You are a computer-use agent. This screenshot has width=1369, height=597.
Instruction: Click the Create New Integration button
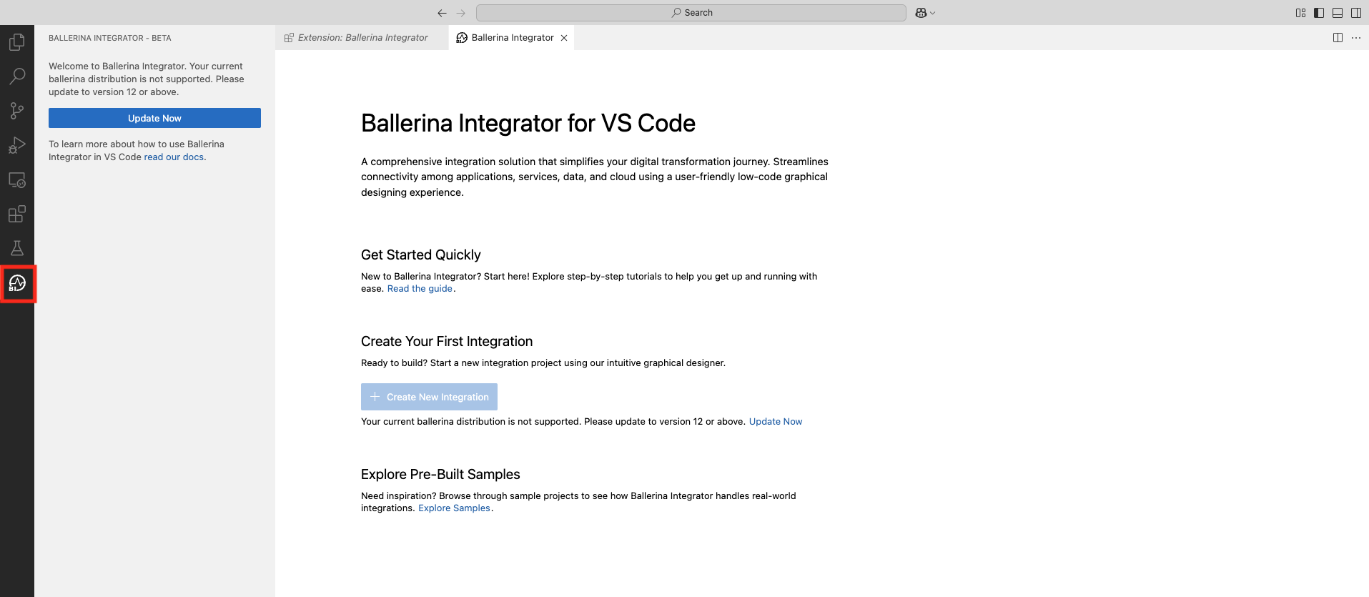(429, 397)
